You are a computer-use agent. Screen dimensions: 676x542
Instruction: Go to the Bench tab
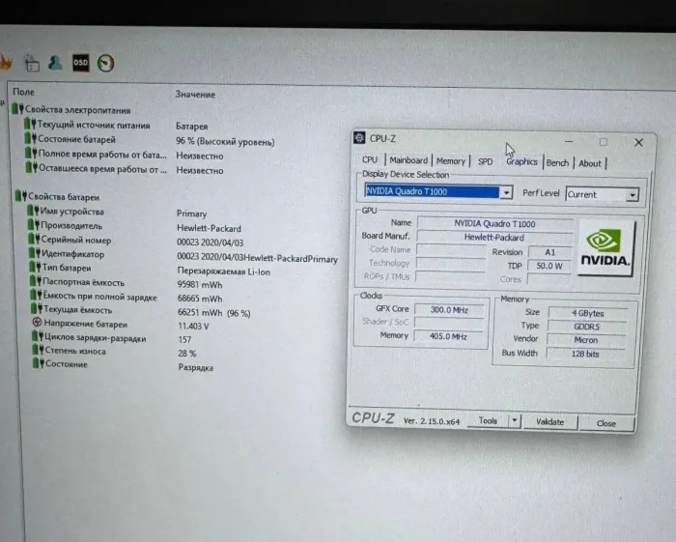point(557,163)
